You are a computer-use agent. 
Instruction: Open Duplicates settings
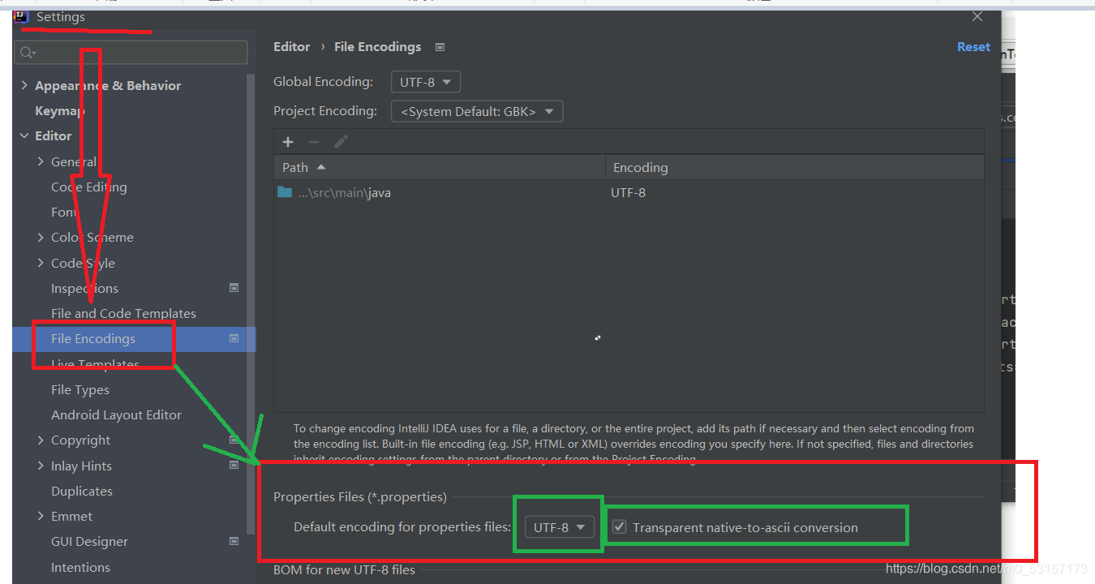(x=82, y=491)
